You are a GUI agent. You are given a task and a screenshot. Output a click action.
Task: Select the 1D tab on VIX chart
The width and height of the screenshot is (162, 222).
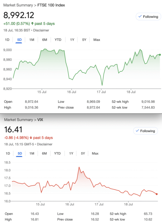coord(8,153)
